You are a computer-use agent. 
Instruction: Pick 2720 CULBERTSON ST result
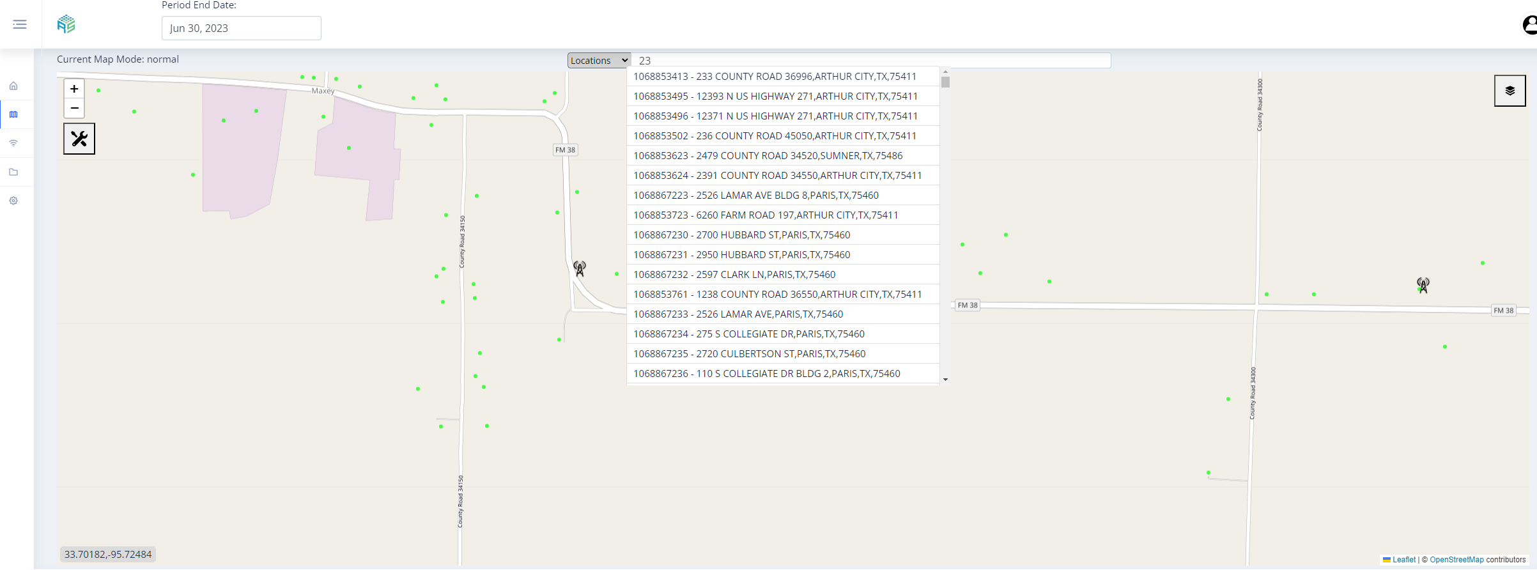(x=784, y=354)
